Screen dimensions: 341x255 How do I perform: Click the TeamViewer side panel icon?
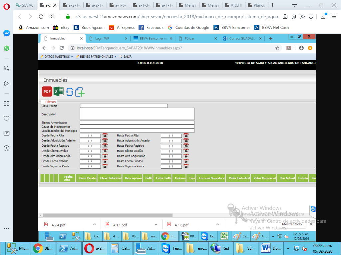coord(313,209)
